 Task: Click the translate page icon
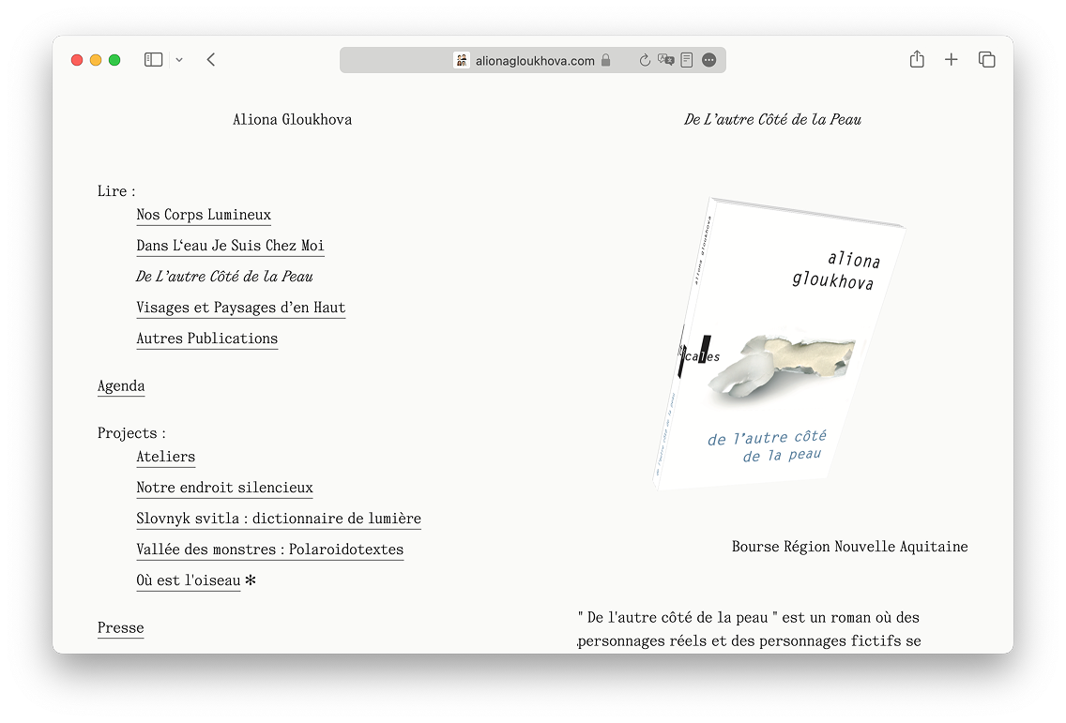point(666,60)
